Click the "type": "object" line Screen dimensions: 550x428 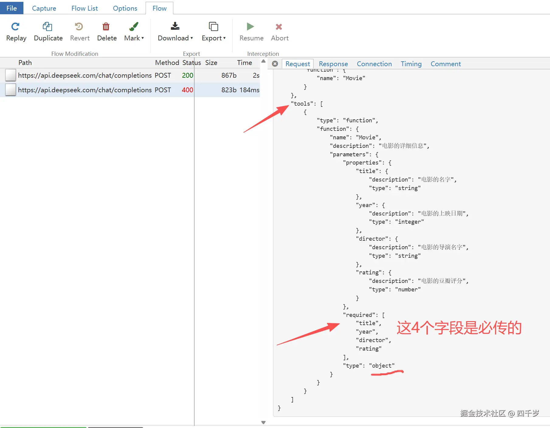pos(369,365)
